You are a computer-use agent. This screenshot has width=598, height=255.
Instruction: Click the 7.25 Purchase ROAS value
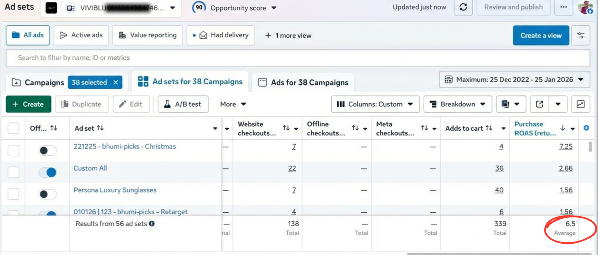coord(566,146)
